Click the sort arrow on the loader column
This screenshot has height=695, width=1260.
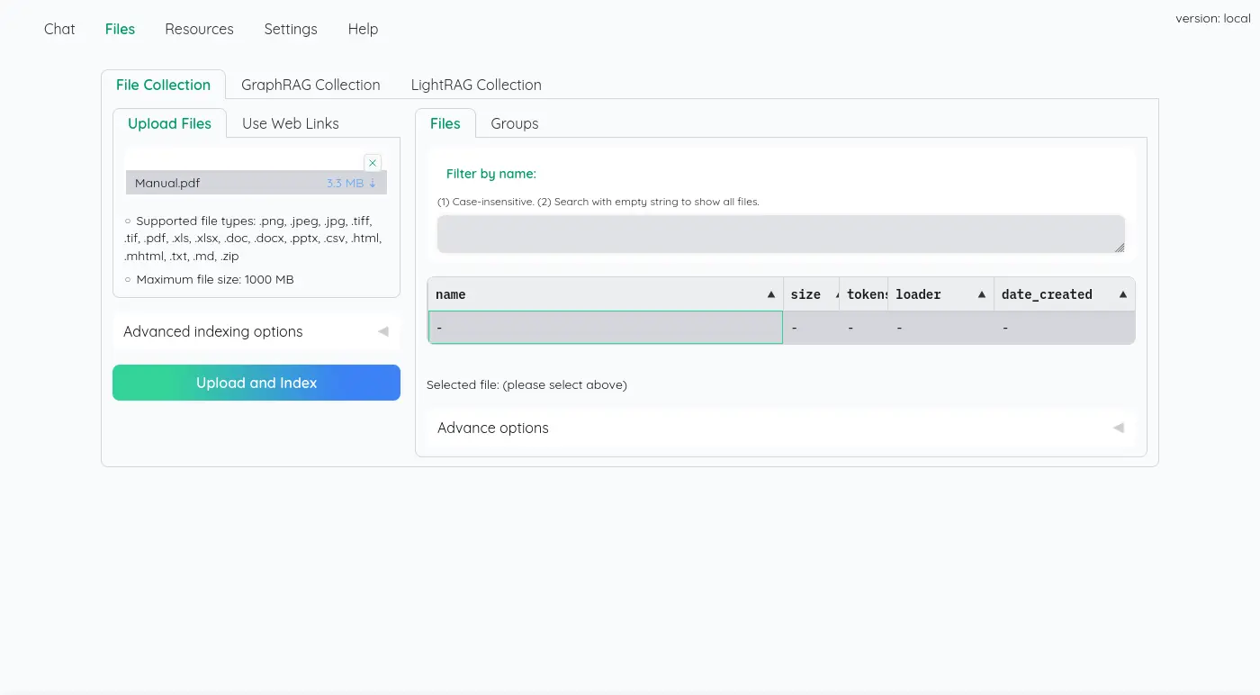tap(982, 295)
